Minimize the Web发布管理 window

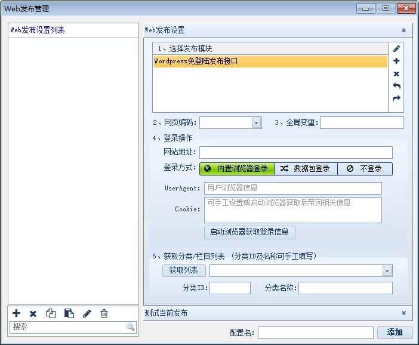coord(365,8)
